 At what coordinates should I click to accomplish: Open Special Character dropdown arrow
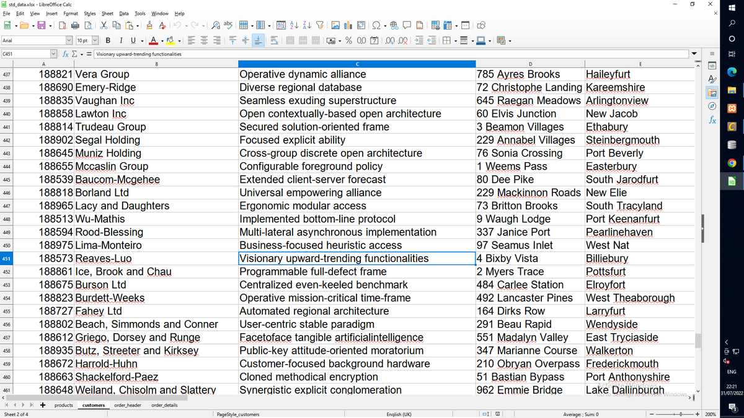384,25
